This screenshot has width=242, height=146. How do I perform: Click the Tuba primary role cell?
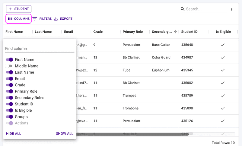click(x=127, y=70)
